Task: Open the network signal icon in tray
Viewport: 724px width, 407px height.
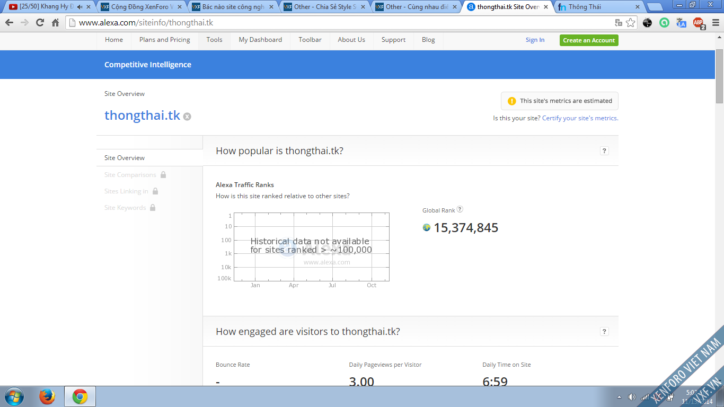Action: click(644, 396)
